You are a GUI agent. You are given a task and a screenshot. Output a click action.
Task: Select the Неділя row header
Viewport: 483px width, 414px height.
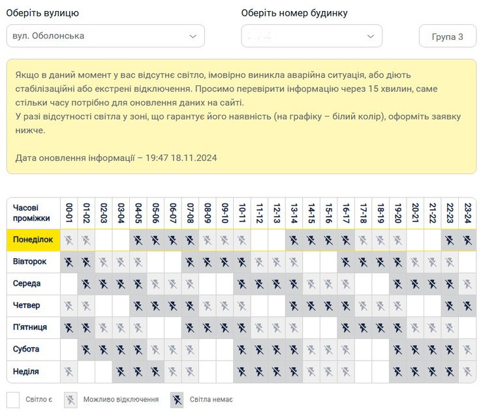click(33, 372)
